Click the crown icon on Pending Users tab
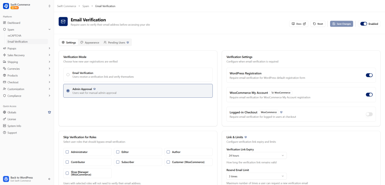The height and width of the screenshot is (185, 385). (128, 42)
